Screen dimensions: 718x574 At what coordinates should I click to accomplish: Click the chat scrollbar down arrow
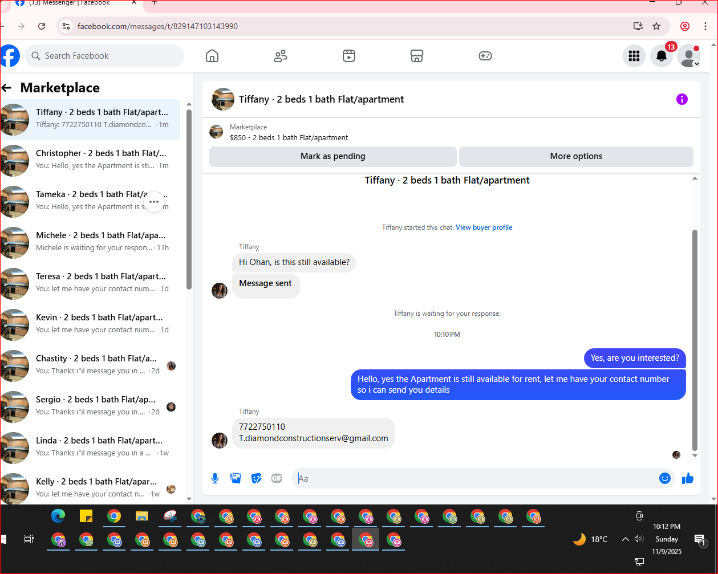tap(695, 455)
